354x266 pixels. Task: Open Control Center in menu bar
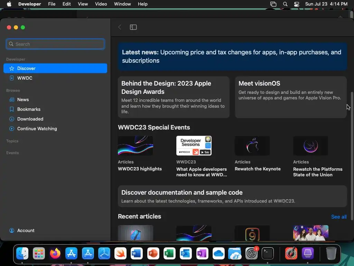click(297, 4)
